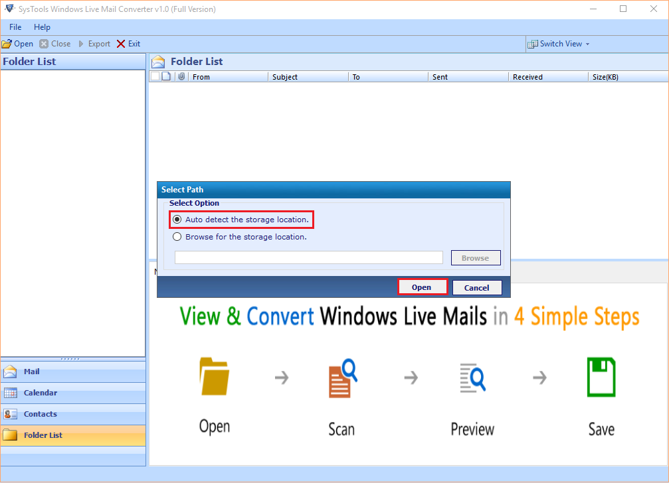669x483 pixels.
Task: Select Auto detect the storage location option
Action: 177,220
